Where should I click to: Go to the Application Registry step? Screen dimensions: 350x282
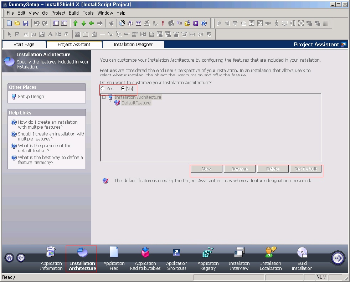tap(208, 258)
